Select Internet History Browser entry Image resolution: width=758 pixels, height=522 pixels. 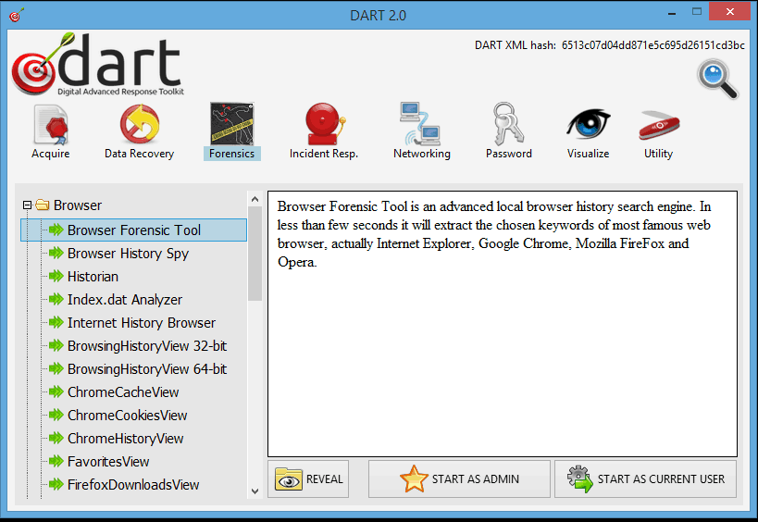pos(142,323)
